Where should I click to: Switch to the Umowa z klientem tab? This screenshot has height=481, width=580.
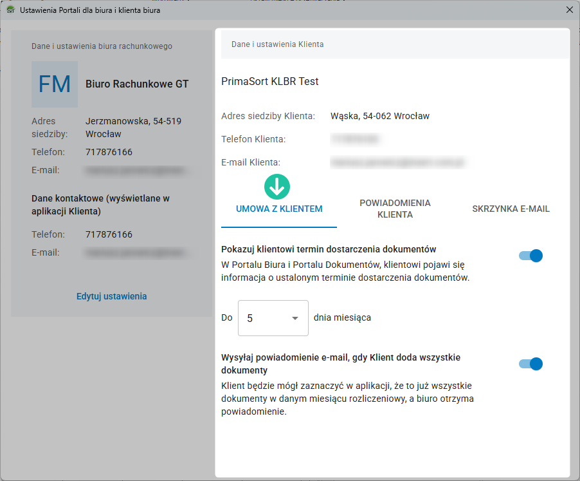279,209
